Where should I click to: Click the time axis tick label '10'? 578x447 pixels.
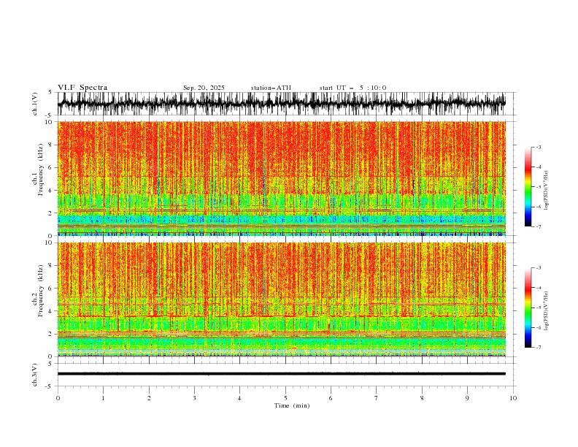point(513,398)
